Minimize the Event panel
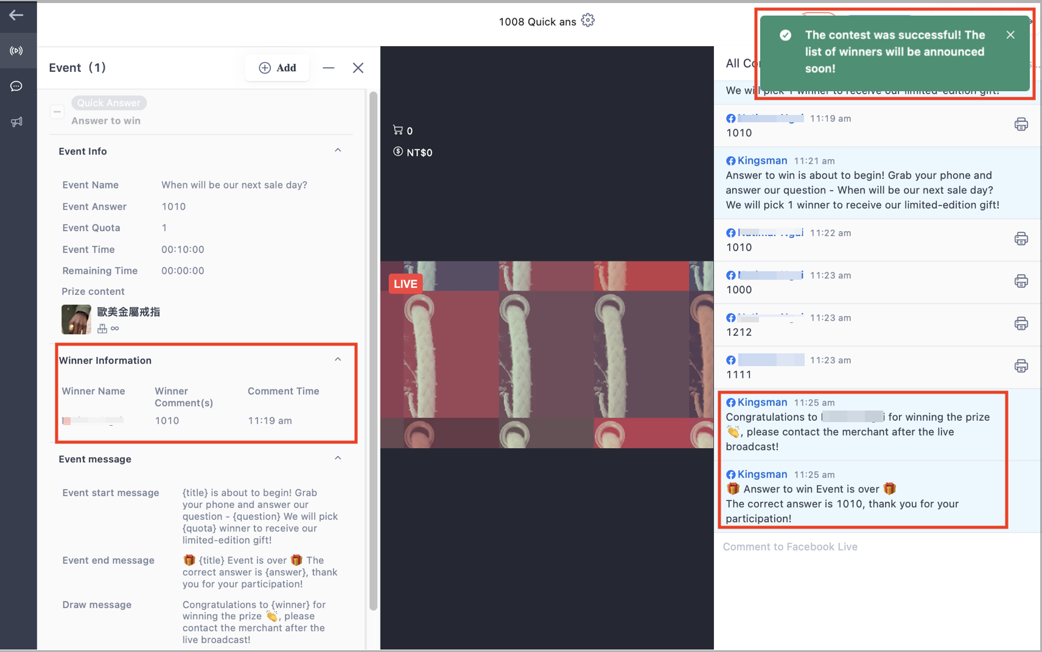This screenshot has width=1042, height=652. pos(329,68)
